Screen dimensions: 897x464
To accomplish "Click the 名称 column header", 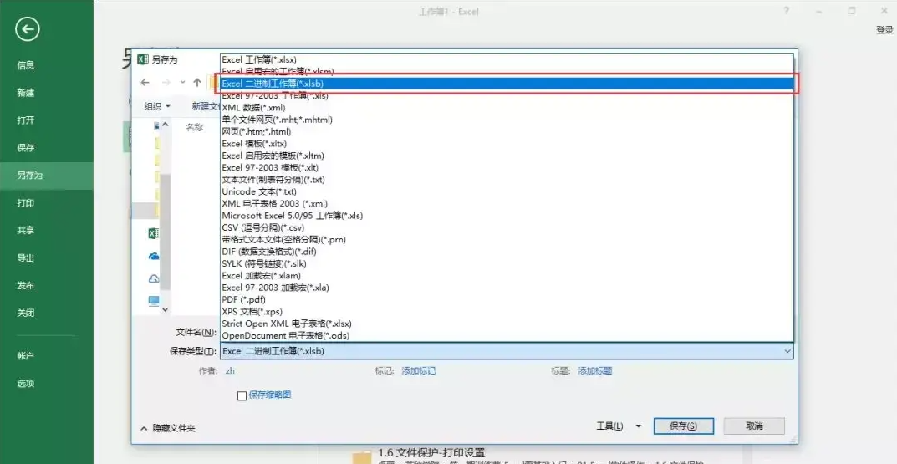I will (195, 128).
